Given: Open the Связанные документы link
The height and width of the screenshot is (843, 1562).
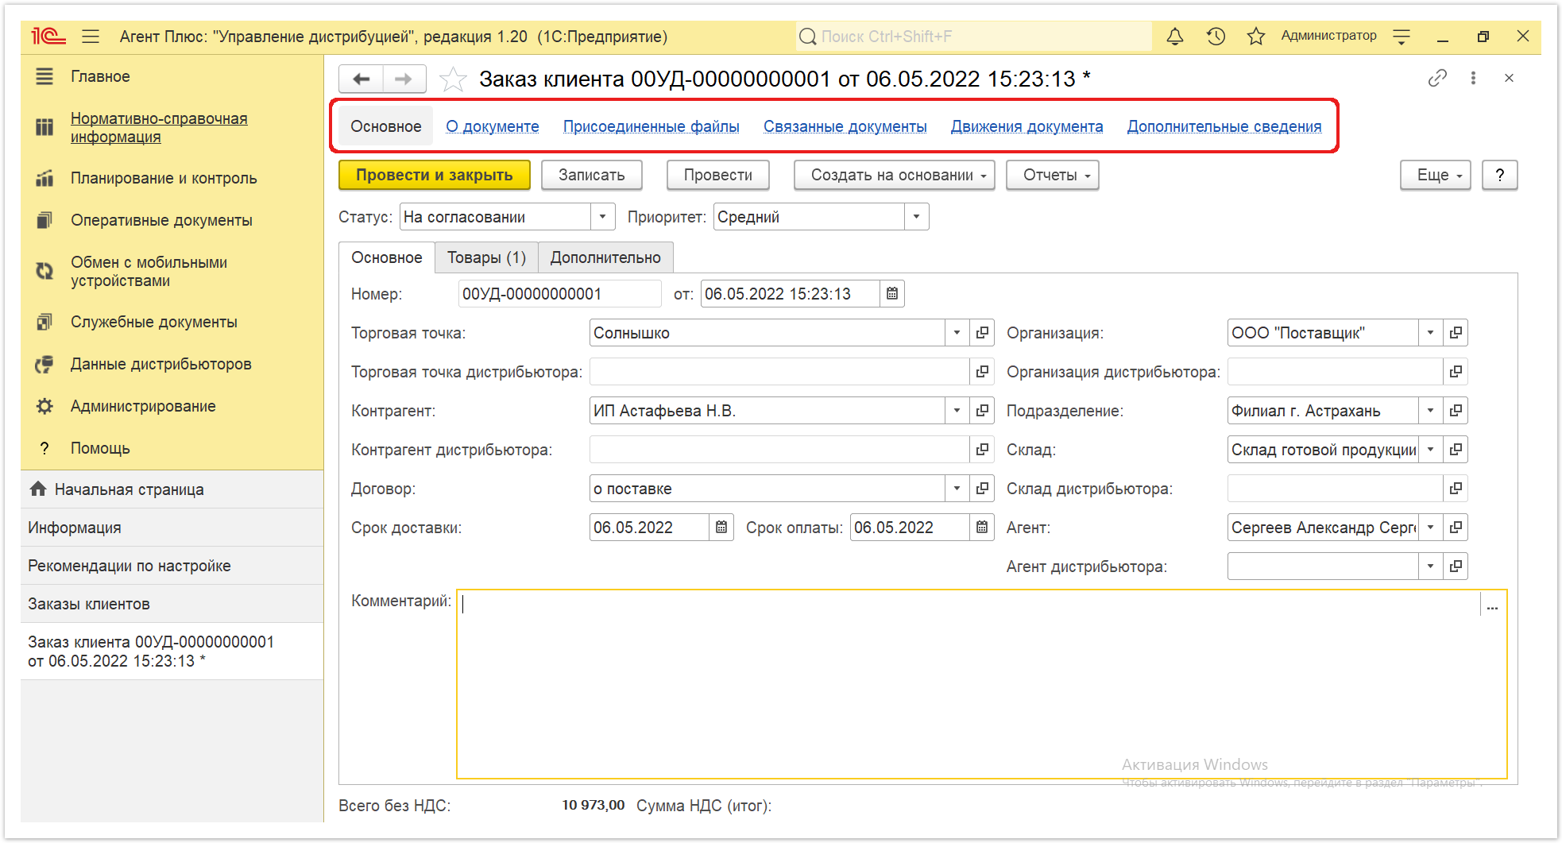Looking at the screenshot, I should pyautogui.click(x=845, y=126).
